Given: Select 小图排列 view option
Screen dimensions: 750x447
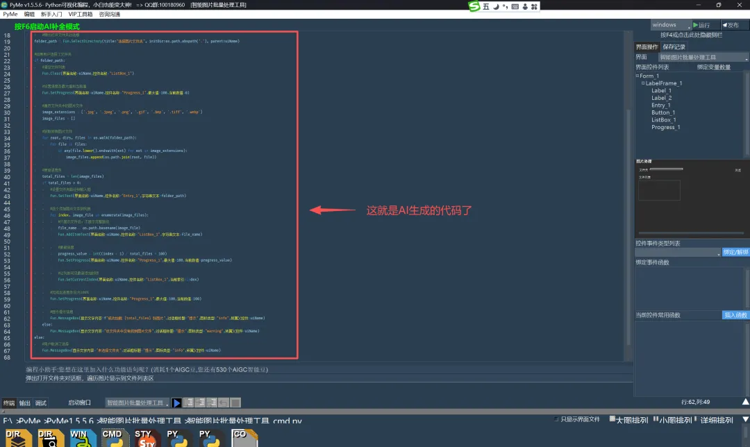Looking at the screenshot, I should (672, 420).
